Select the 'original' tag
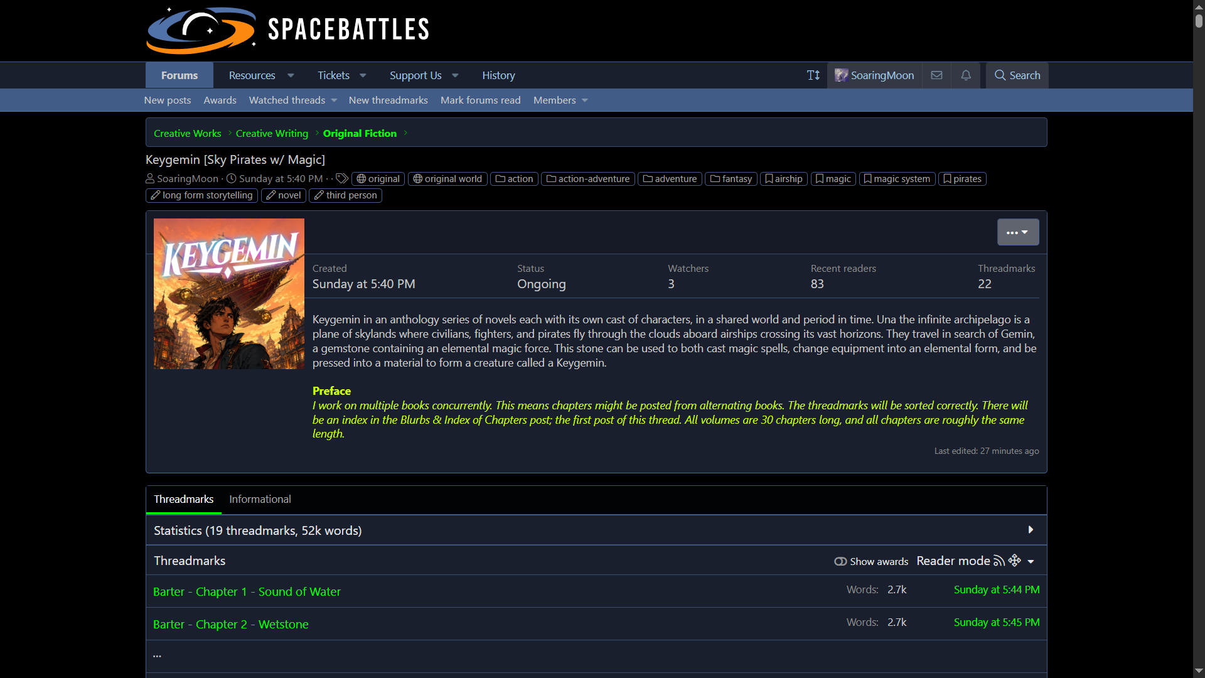The width and height of the screenshot is (1205, 678). tap(378, 179)
